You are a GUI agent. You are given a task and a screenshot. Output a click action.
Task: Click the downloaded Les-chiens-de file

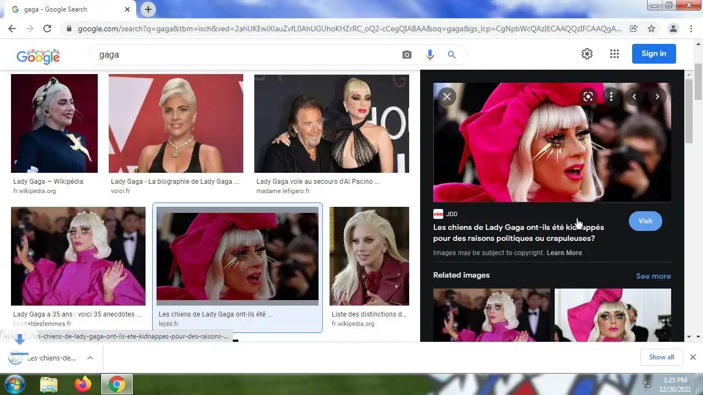[43, 358]
